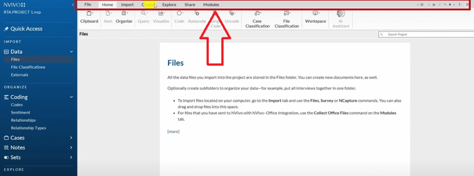Open the Sets section heading
The height and width of the screenshot is (176, 474).
point(16,158)
